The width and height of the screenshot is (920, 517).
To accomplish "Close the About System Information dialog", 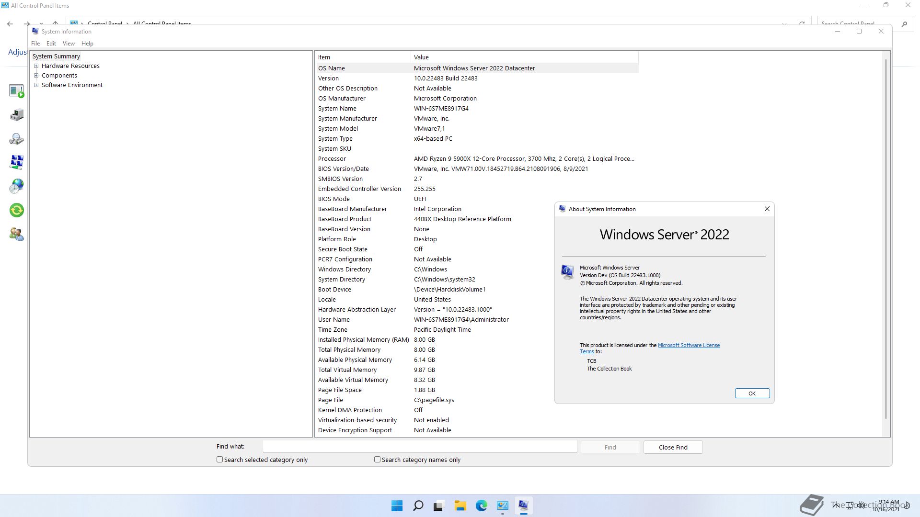I will coord(767,209).
